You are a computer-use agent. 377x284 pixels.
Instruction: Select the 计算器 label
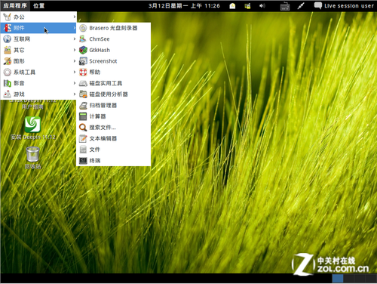tap(97, 116)
